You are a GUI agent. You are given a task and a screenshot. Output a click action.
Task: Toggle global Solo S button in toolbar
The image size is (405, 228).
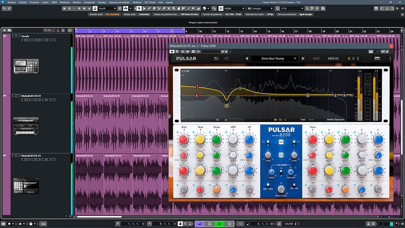point(70,8)
